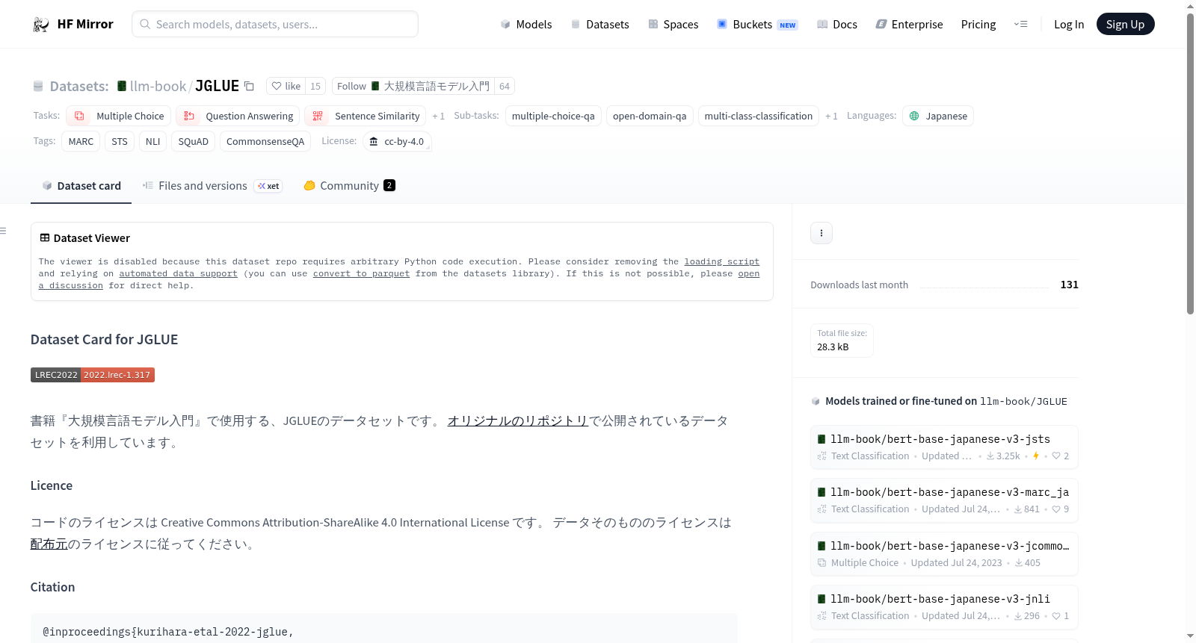
Task: Click the Dataset Card for JGLUE heading
Action: pos(104,340)
